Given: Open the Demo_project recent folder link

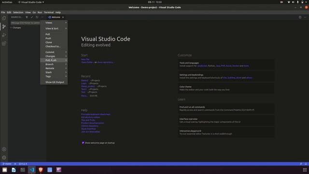Looking at the screenshot, I should 88,87.
